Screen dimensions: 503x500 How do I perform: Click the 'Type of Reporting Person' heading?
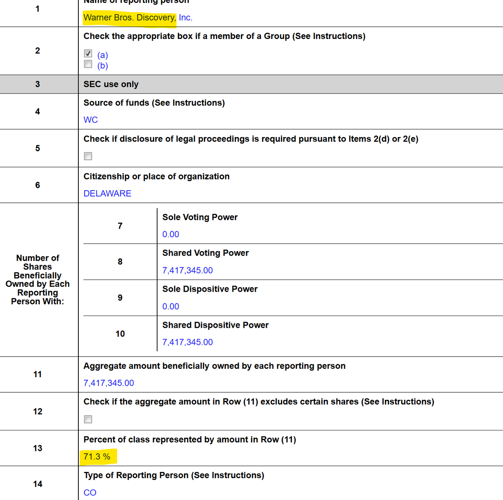pyautogui.click(x=174, y=475)
